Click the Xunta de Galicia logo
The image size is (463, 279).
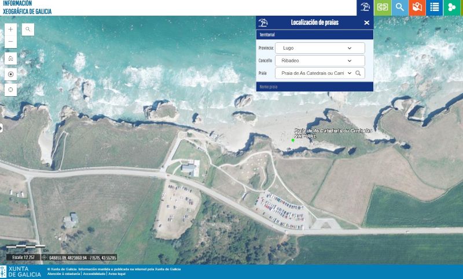coord(21,271)
